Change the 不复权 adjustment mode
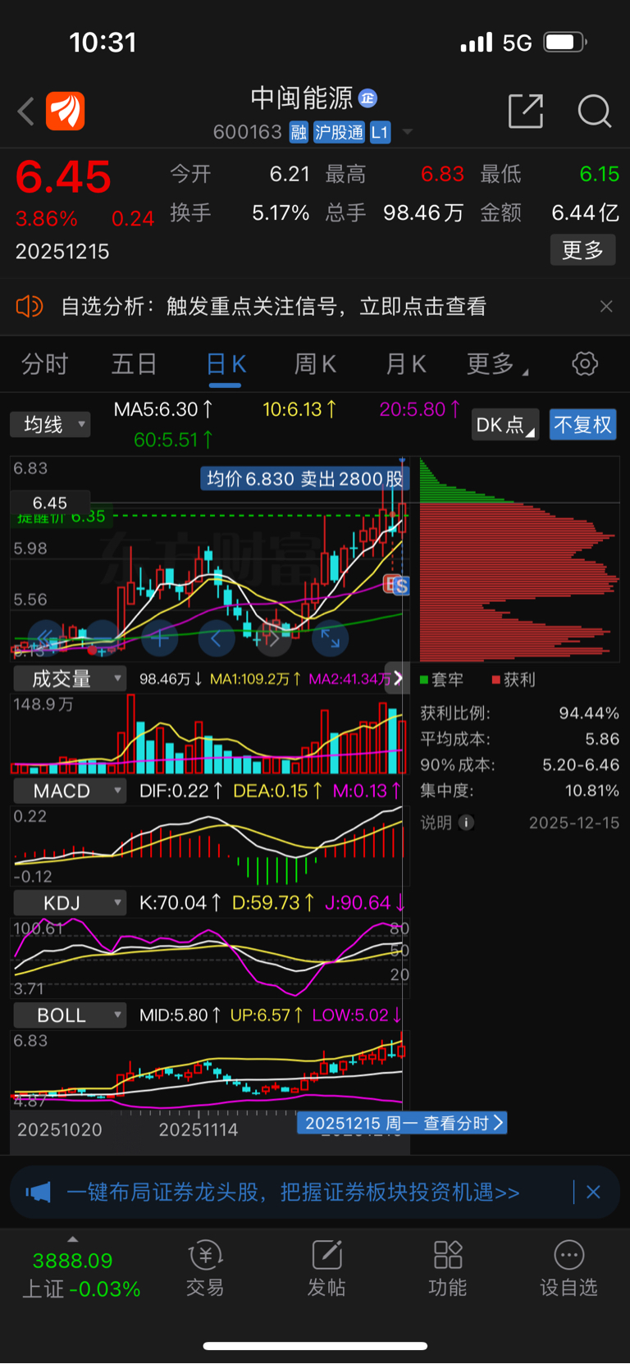Image resolution: width=630 pixels, height=1364 pixels. pyautogui.click(x=582, y=425)
